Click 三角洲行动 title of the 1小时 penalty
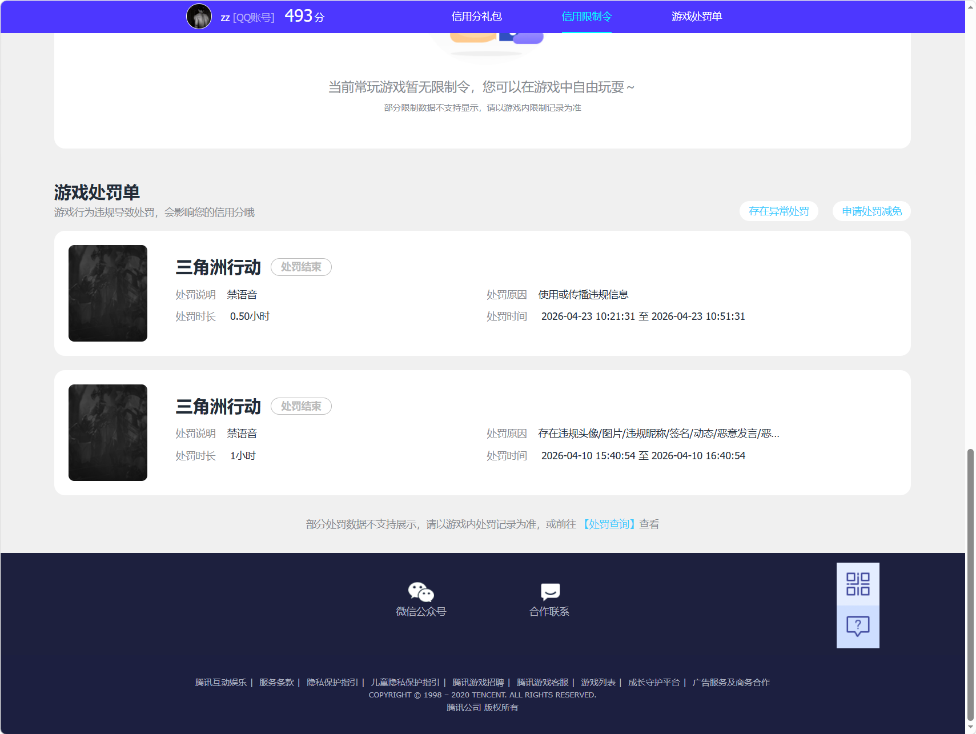976x734 pixels. 218,407
